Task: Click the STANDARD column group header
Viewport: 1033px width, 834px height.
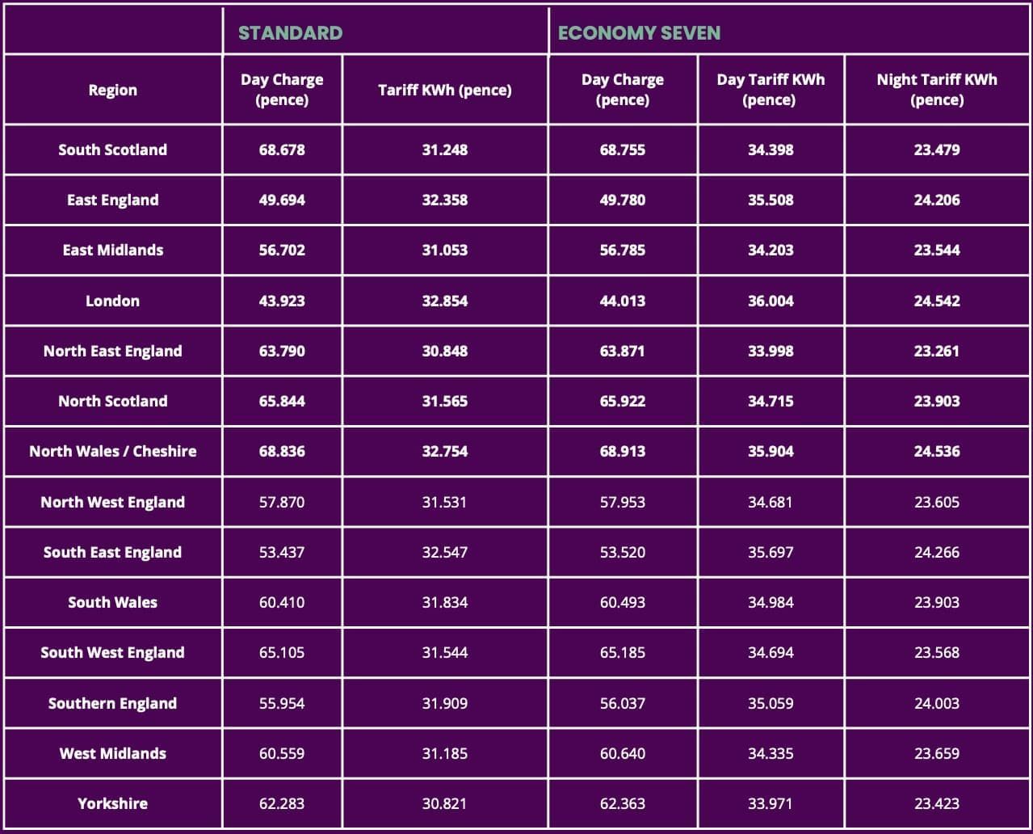Action: 290,33
